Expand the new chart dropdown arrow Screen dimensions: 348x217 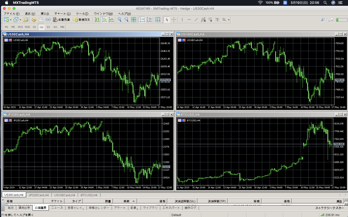(11, 20)
